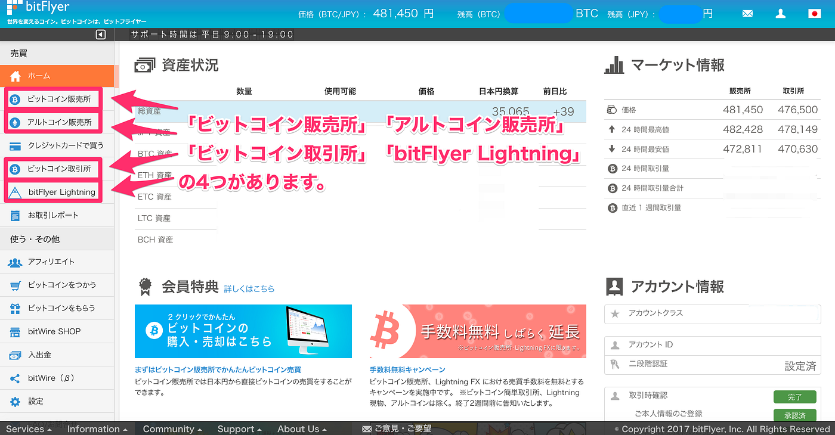Open お取引レポート in sidebar
The width and height of the screenshot is (835, 435).
point(57,215)
